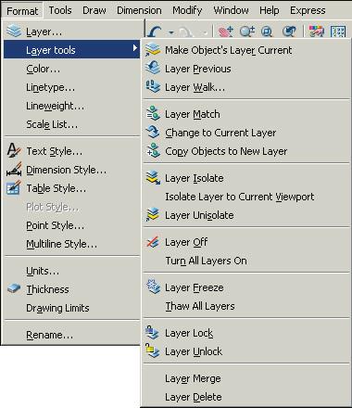Open the Draw menu

coord(94,10)
